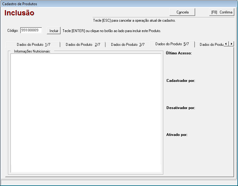Click the Tecle [ESC] instruction text

(134, 21)
